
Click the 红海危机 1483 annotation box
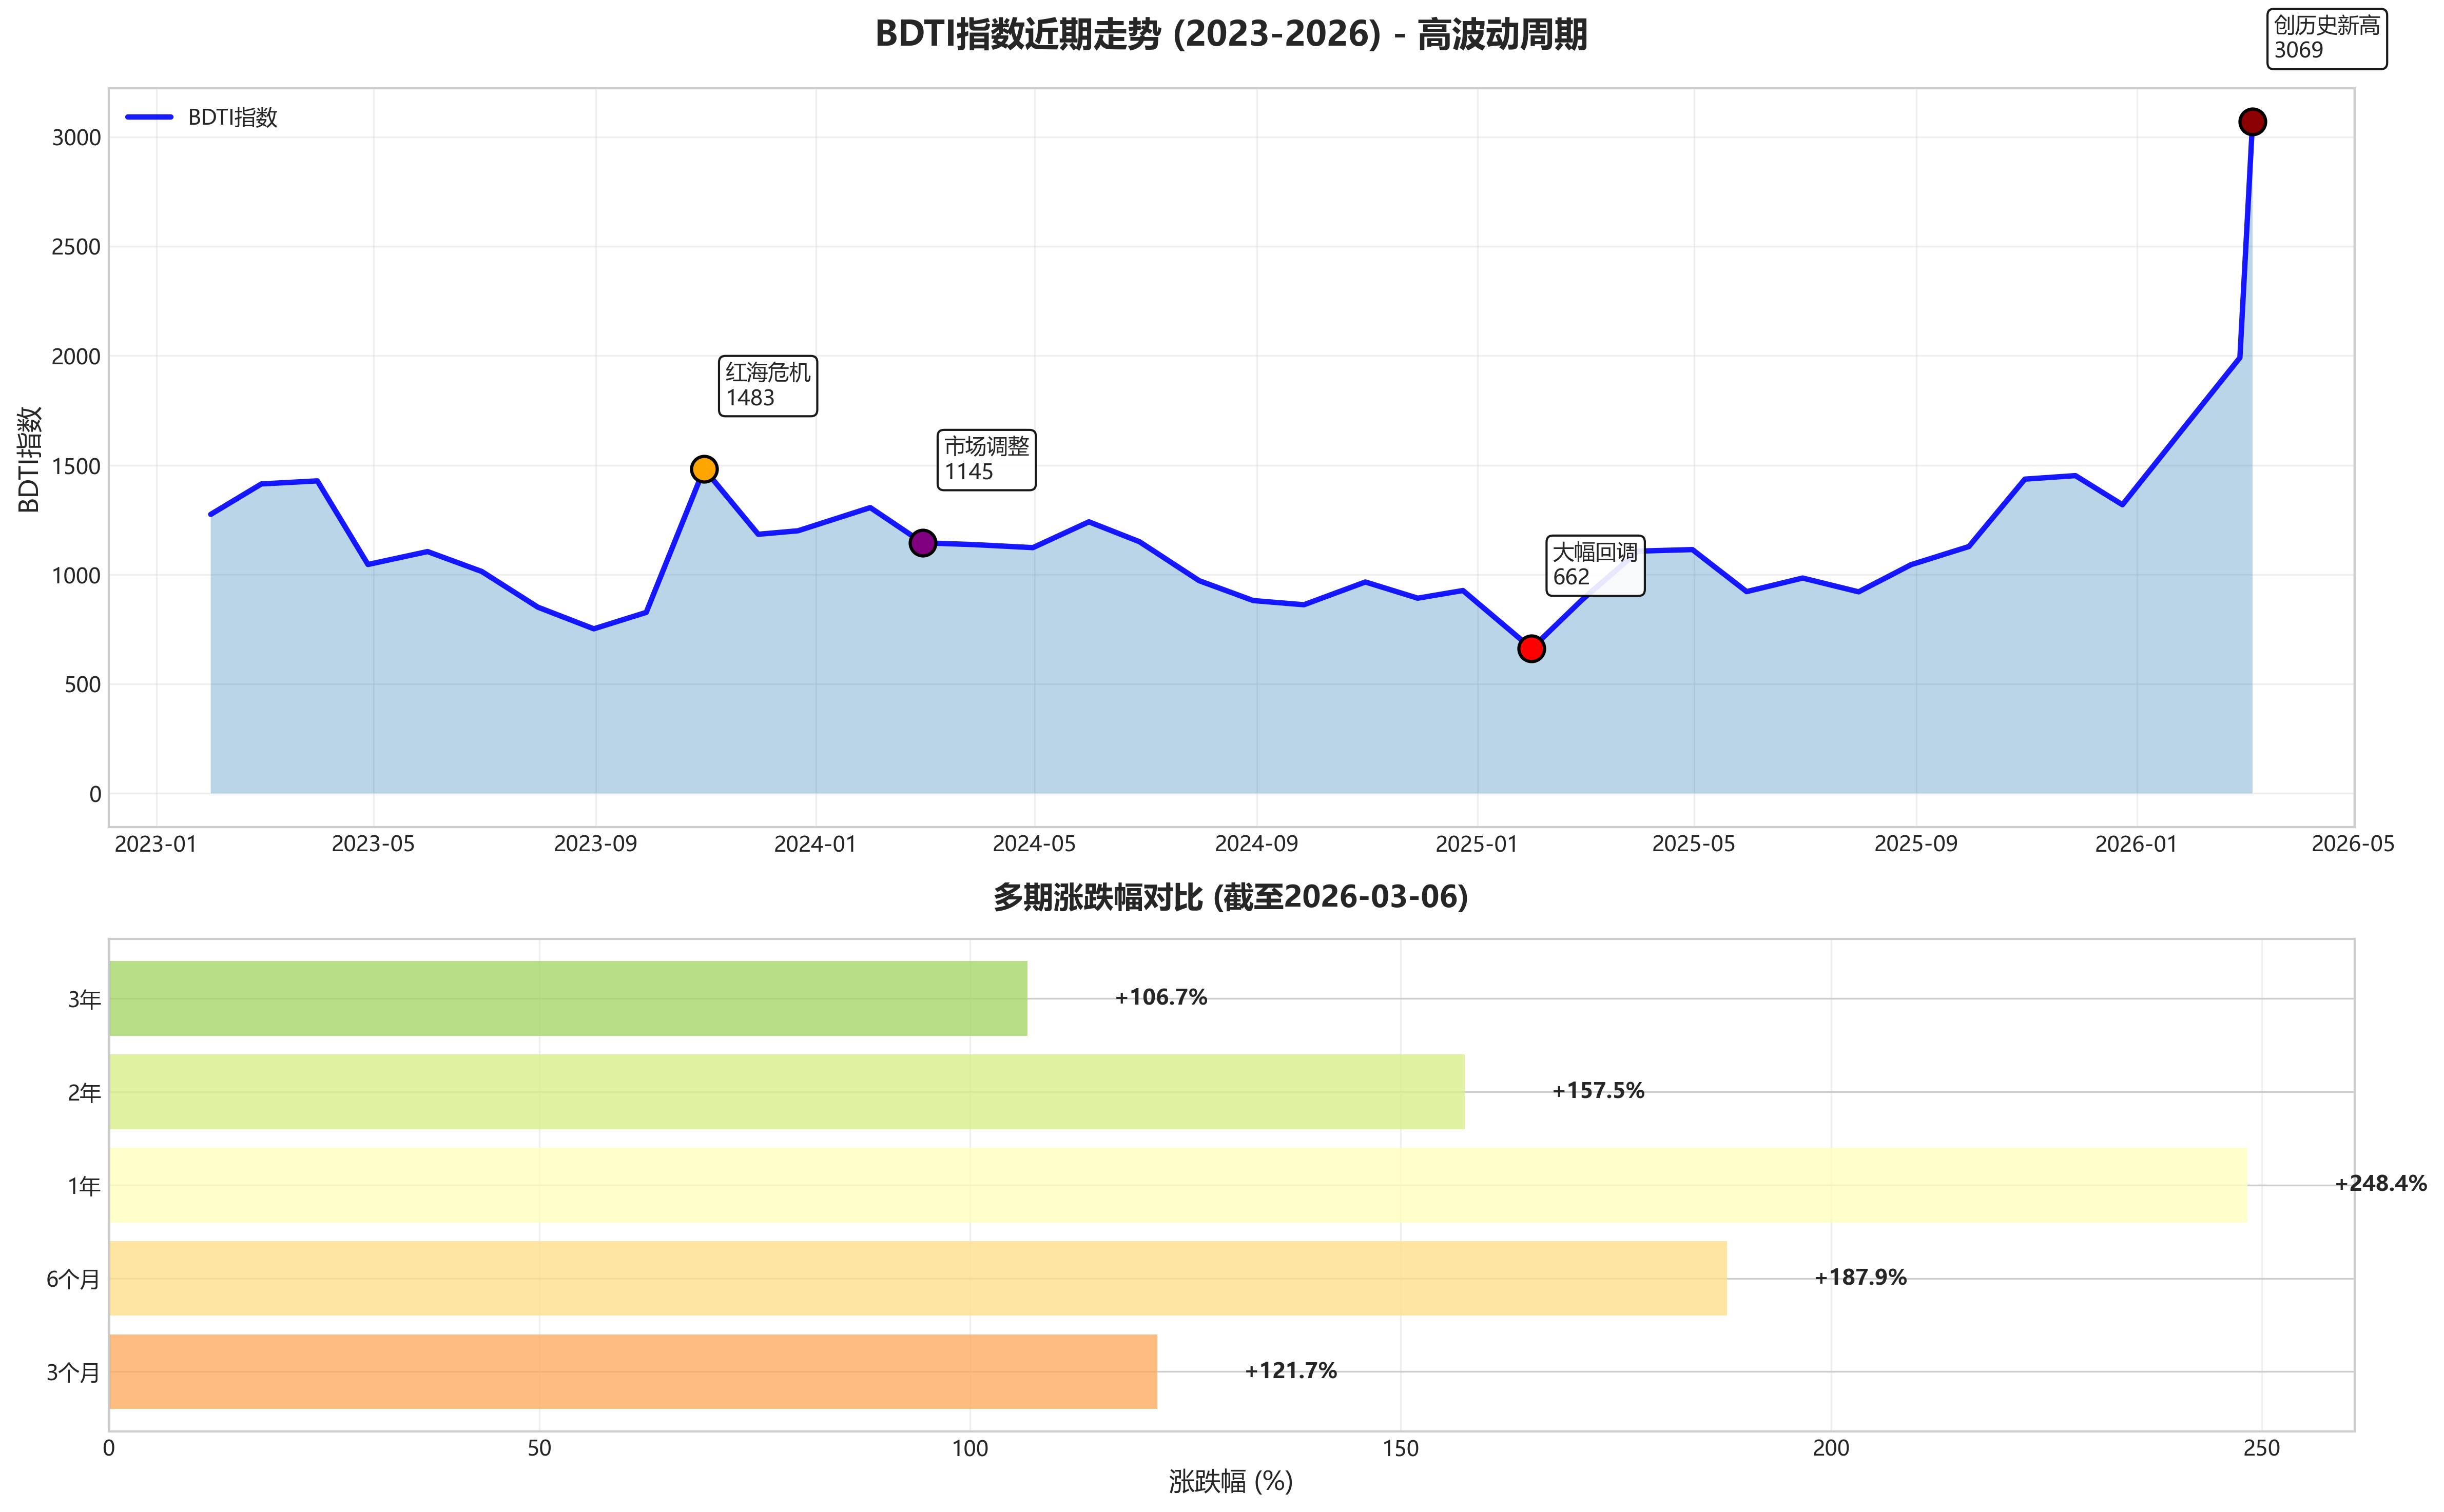[x=768, y=385]
